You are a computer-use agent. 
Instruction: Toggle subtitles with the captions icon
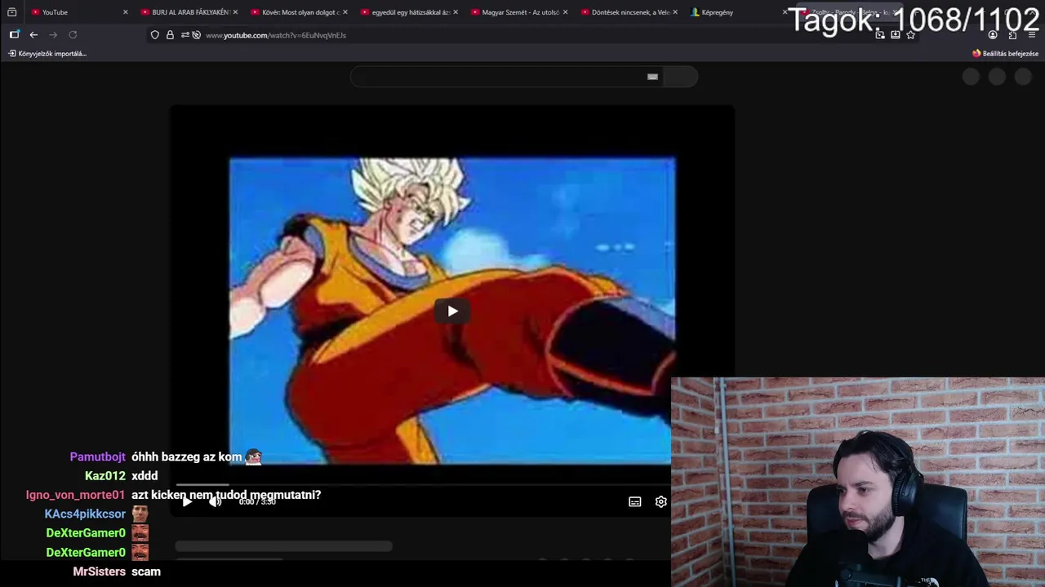click(635, 501)
